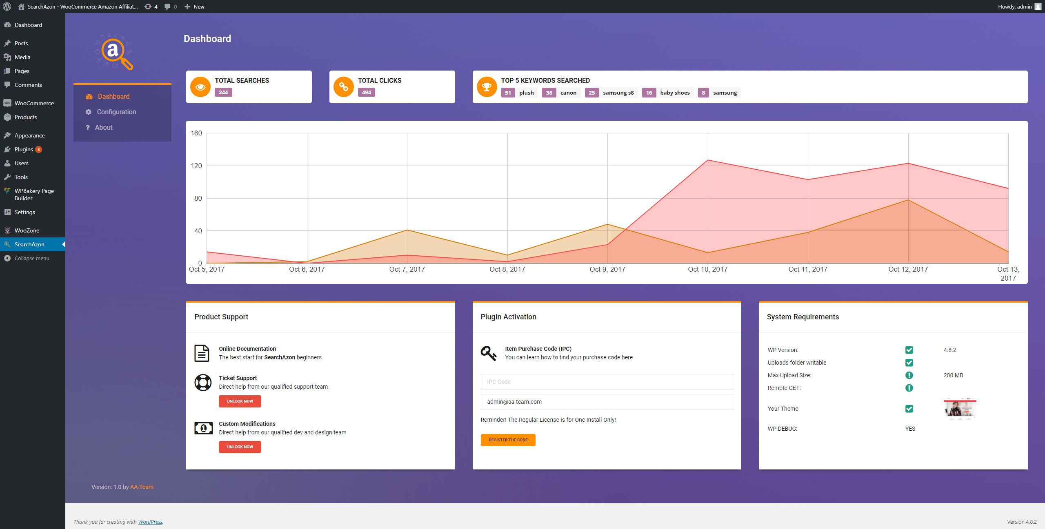Click the Uploads folder writable checkmark

pyautogui.click(x=909, y=363)
